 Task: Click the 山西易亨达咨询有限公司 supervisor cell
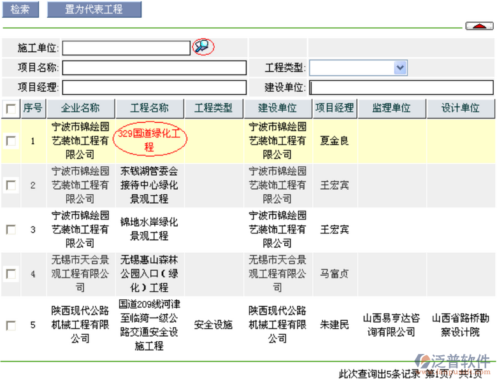click(x=391, y=325)
